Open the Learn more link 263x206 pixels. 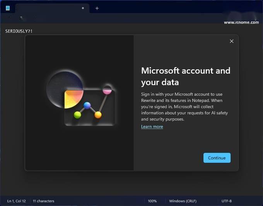(152, 127)
